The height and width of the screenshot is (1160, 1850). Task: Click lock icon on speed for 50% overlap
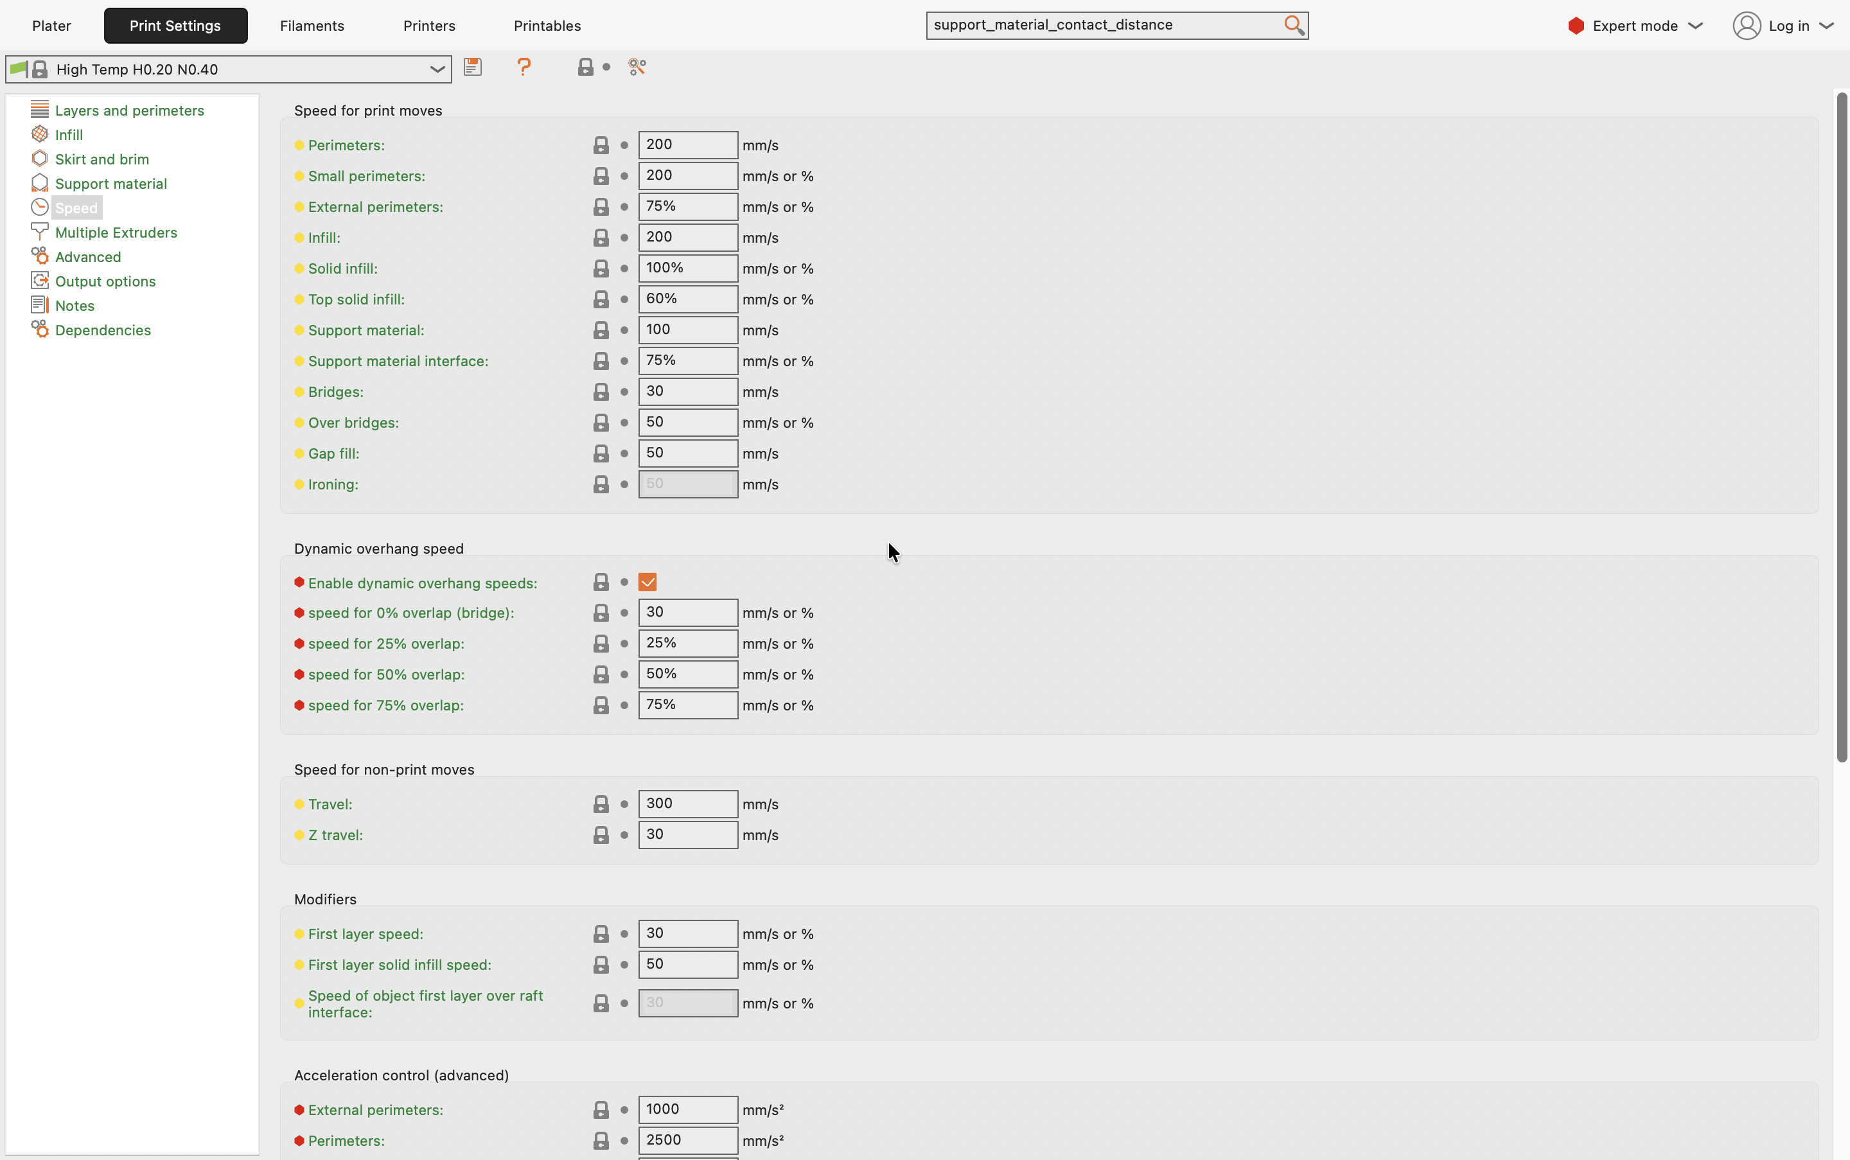tap(601, 674)
